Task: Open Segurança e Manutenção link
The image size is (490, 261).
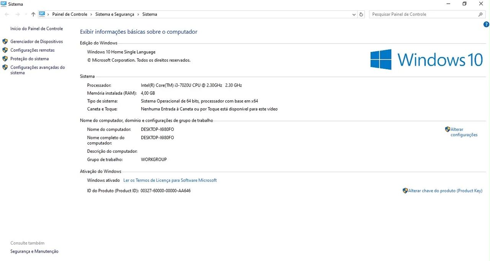Action: pos(34,251)
